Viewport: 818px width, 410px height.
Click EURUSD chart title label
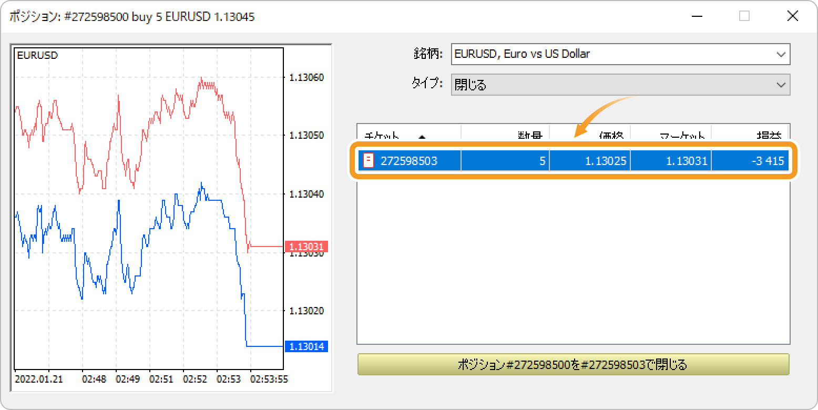(x=37, y=55)
